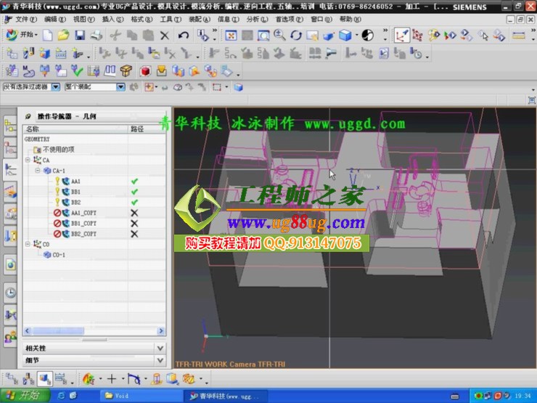The width and height of the screenshot is (537, 403).
Task: Click the printer icon
Action: (x=97, y=35)
